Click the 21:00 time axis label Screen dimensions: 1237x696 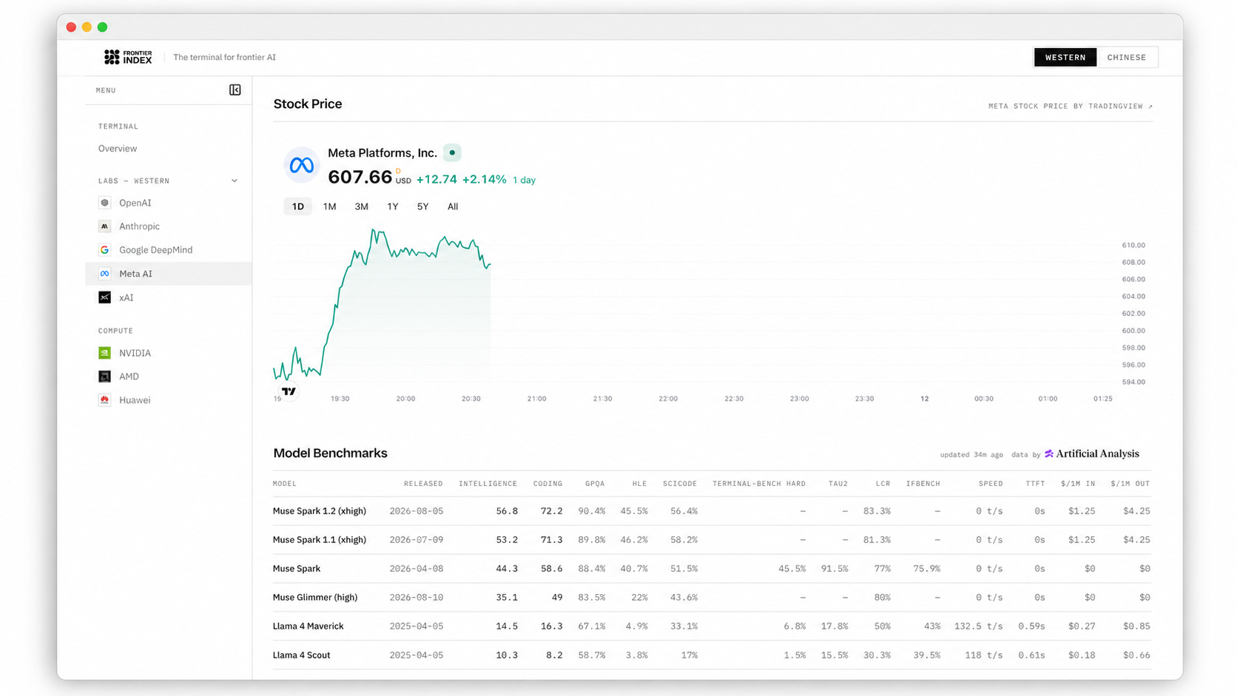pos(537,399)
